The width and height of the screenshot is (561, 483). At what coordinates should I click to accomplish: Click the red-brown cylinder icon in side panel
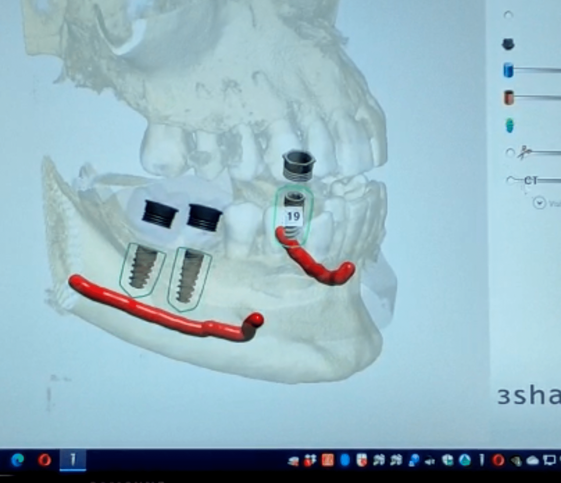point(509,97)
